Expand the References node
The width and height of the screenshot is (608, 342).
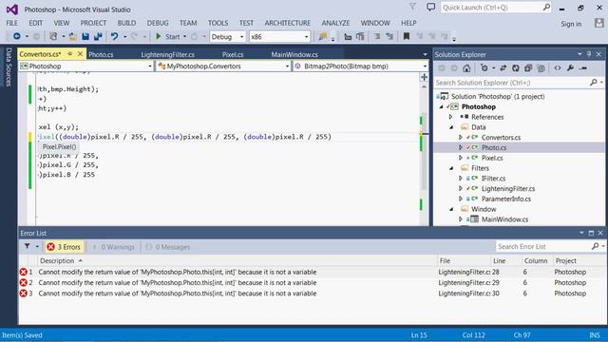tap(451, 117)
